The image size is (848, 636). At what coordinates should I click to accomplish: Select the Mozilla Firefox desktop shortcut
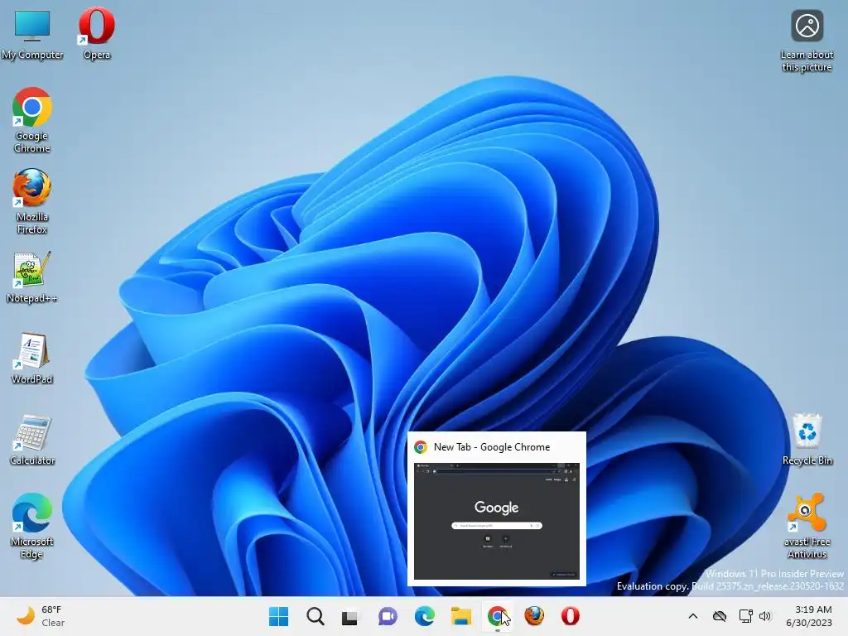click(x=32, y=201)
